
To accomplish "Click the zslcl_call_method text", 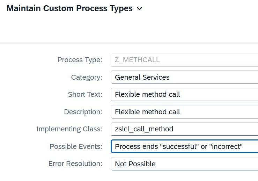I will point(144,129).
